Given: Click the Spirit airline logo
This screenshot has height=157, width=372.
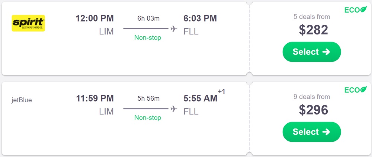Looking at the screenshot, I should [x=28, y=23].
